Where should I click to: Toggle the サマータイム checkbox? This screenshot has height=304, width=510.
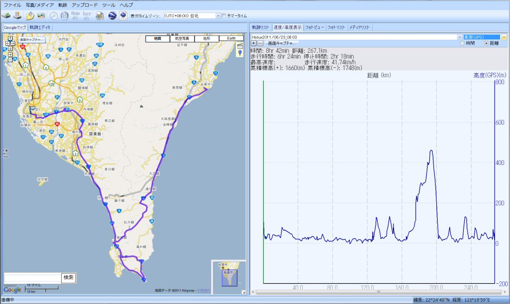click(224, 15)
